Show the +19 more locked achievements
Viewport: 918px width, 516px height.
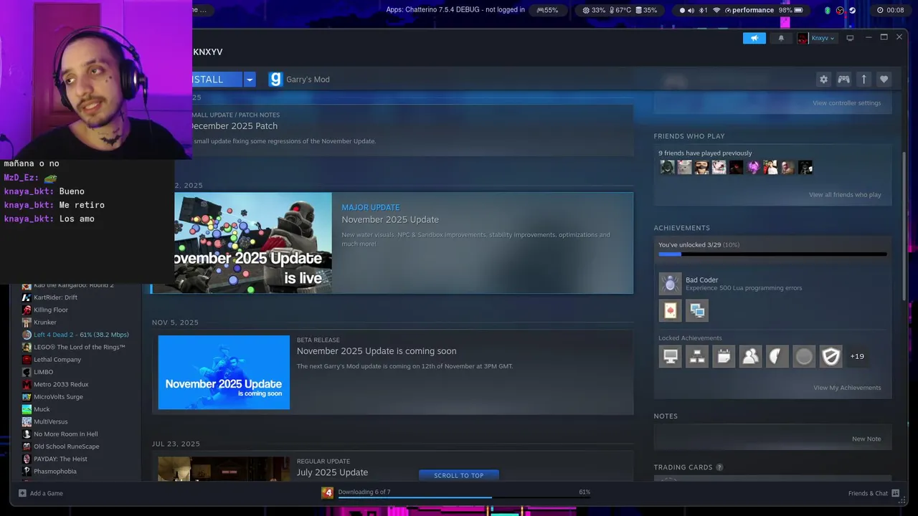857,356
